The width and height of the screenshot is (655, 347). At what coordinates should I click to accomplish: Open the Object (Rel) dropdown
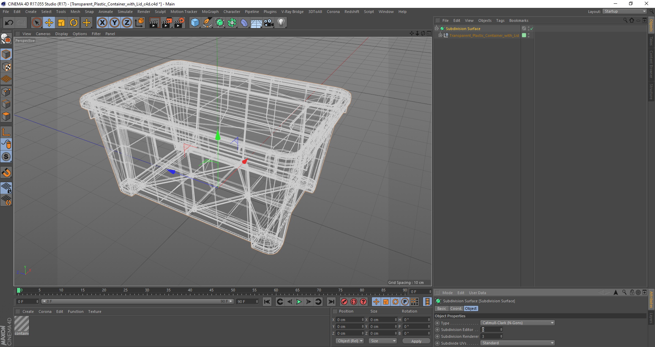tap(350, 341)
